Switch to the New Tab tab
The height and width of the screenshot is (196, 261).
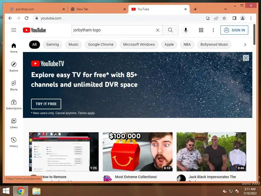click(98, 9)
